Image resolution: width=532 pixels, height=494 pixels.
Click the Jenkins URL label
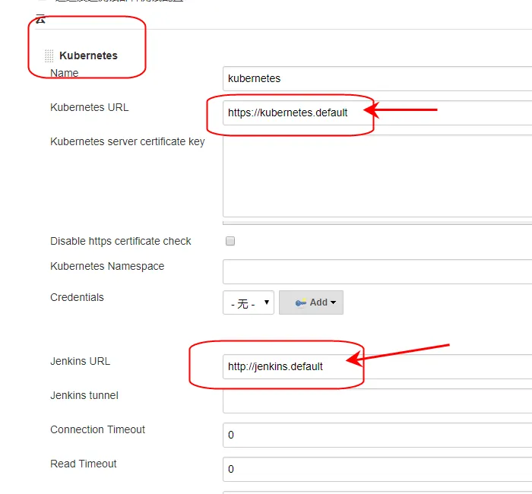80,361
